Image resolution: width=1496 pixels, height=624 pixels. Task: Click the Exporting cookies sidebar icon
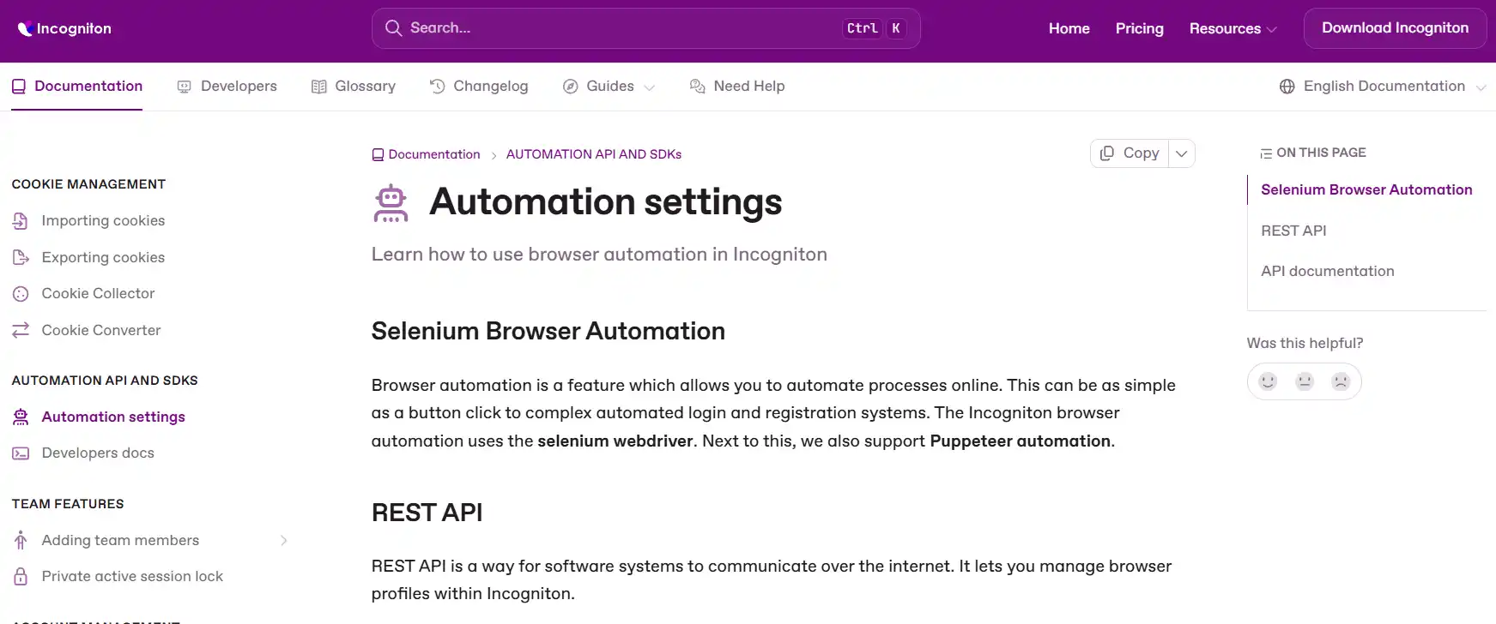tap(21, 257)
